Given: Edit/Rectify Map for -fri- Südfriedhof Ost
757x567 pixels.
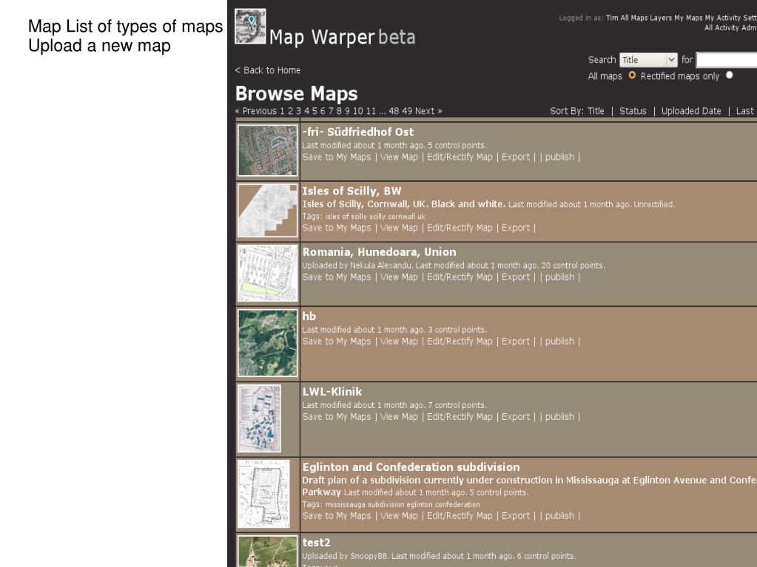Looking at the screenshot, I should click(x=460, y=157).
